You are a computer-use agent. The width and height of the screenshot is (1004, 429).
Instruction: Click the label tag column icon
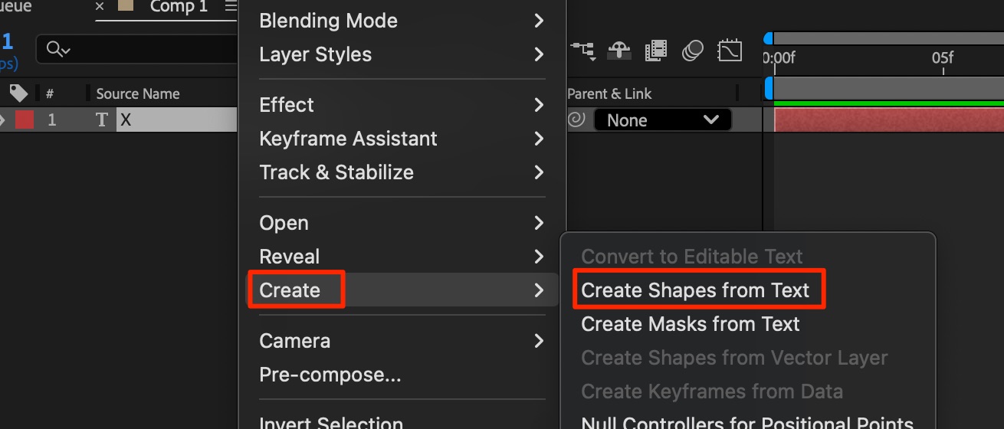tap(18, 93)
